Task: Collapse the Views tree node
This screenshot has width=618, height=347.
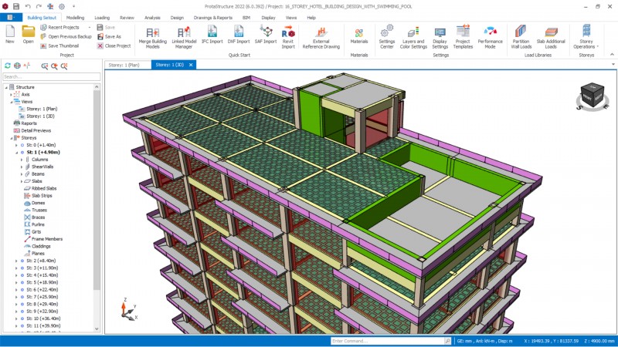Action: (11, 102)
